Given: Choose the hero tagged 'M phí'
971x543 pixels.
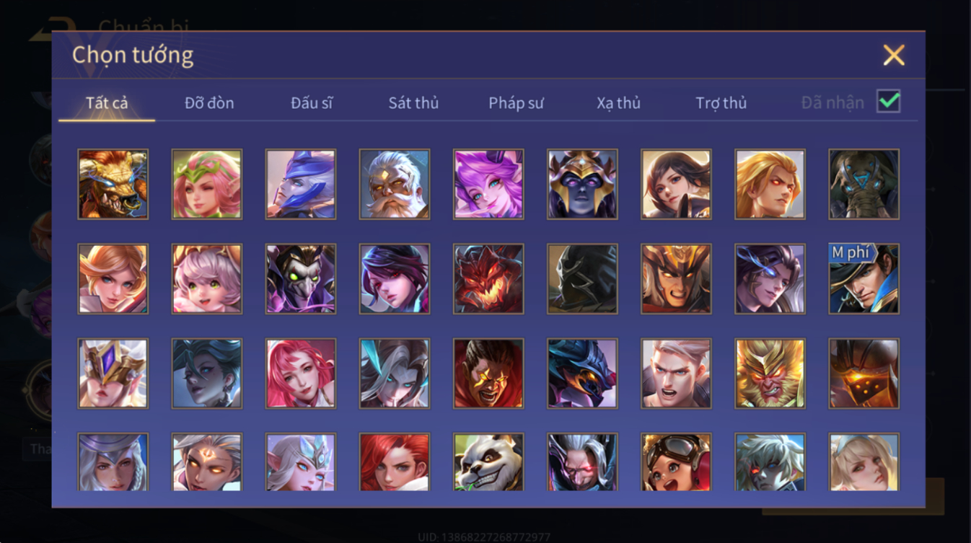Looking at the screenshot, I should pos(864,278).
